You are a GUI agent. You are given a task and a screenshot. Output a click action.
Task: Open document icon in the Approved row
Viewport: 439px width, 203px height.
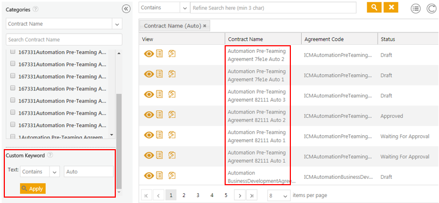point(159,115)
